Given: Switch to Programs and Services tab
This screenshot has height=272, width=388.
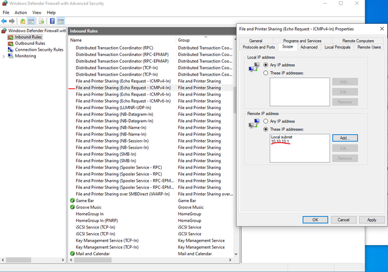Looking at the screenshot, I should tap(302, 41).
